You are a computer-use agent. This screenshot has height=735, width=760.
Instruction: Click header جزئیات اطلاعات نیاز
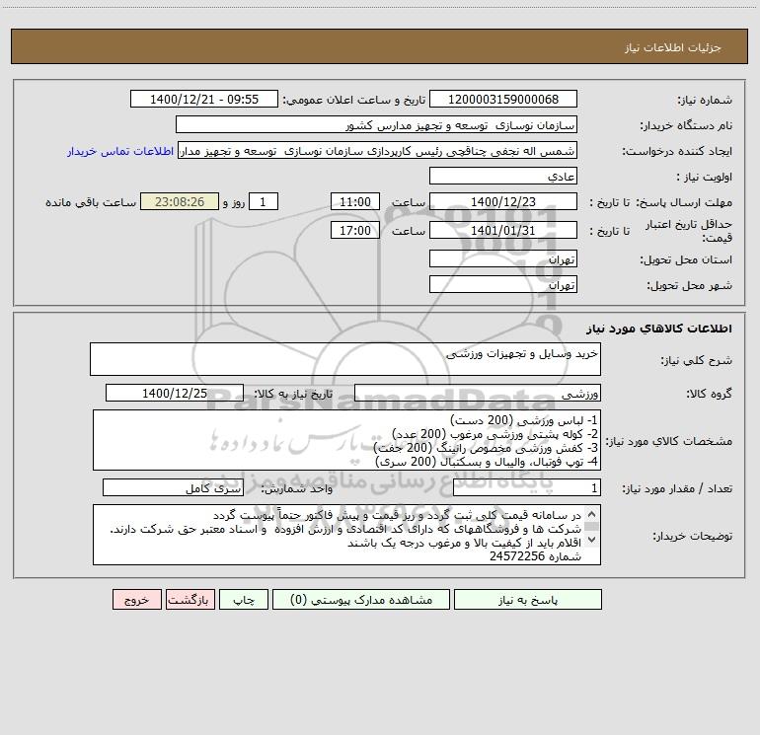(673, 47)
